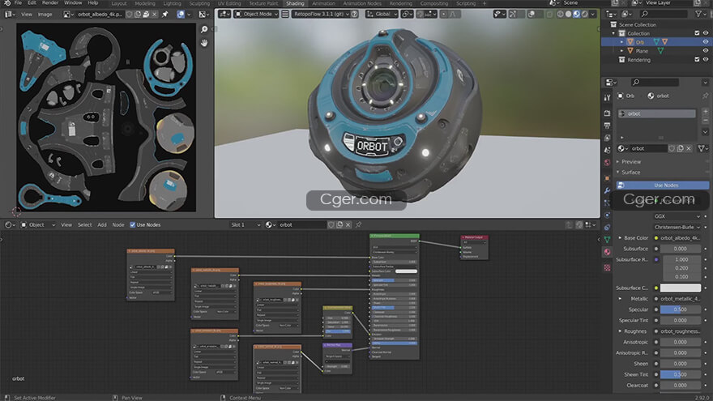This screenshot has height=401, width=713.
Task: Toggle X-ray mode in viewport header
Action: tap(550, 14)
